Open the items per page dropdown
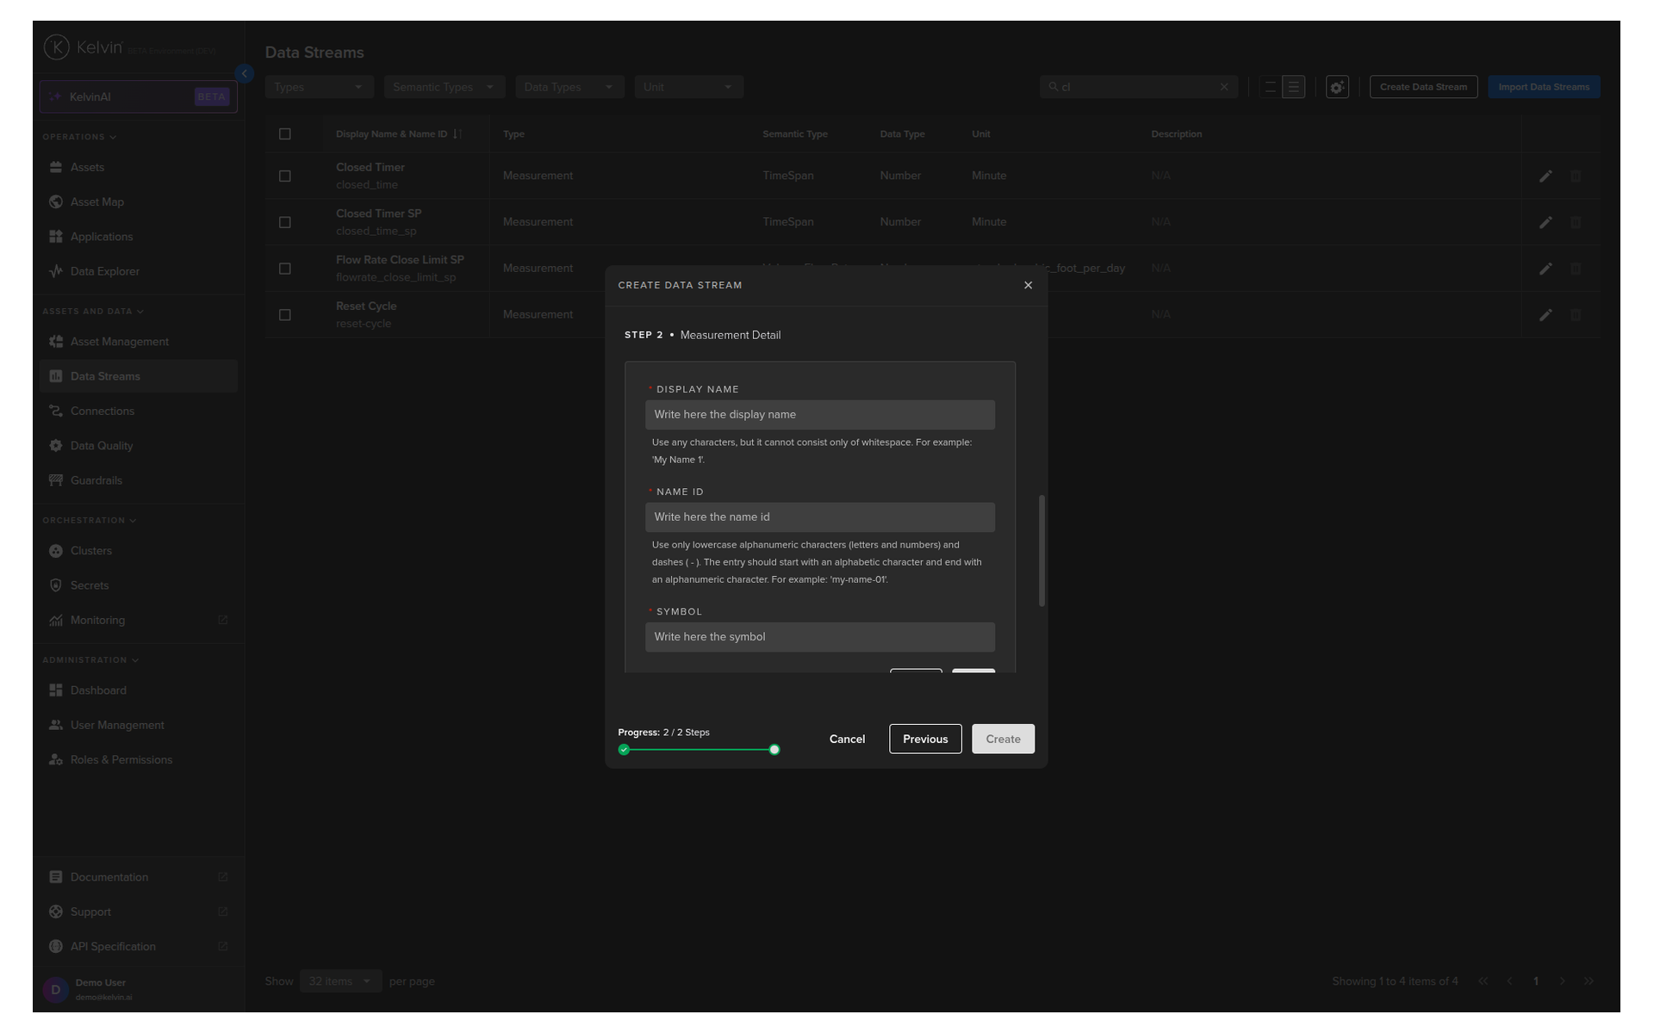The height and width of the screenshot is (1033, 1654). (340, 981)
